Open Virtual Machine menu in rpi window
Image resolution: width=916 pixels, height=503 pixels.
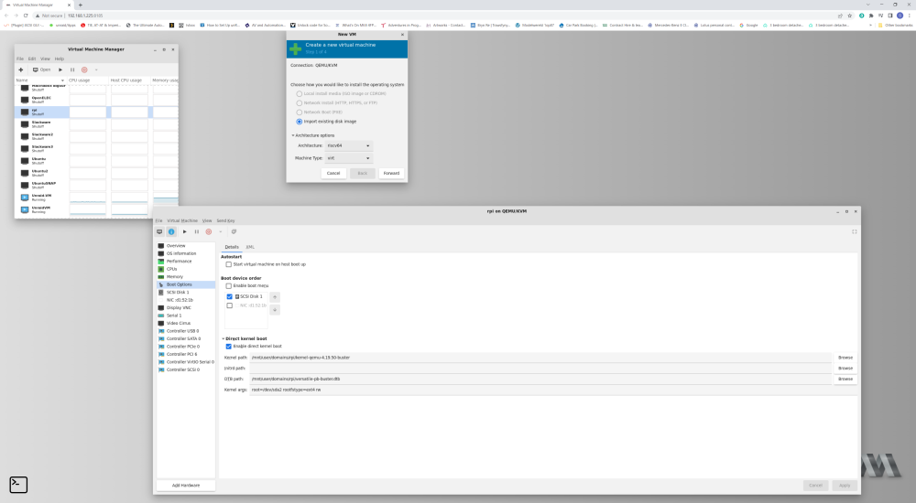pos(182,220)
